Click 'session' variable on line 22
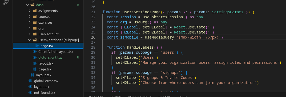Image resolution: width=286 pixels, height=97 pixels. click(128, 17)
